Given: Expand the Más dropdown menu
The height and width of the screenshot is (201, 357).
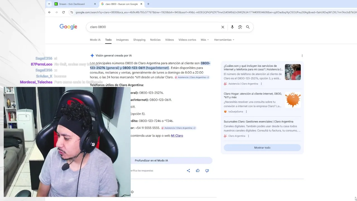Looking at the screenshot, I should tap(205, 40).
